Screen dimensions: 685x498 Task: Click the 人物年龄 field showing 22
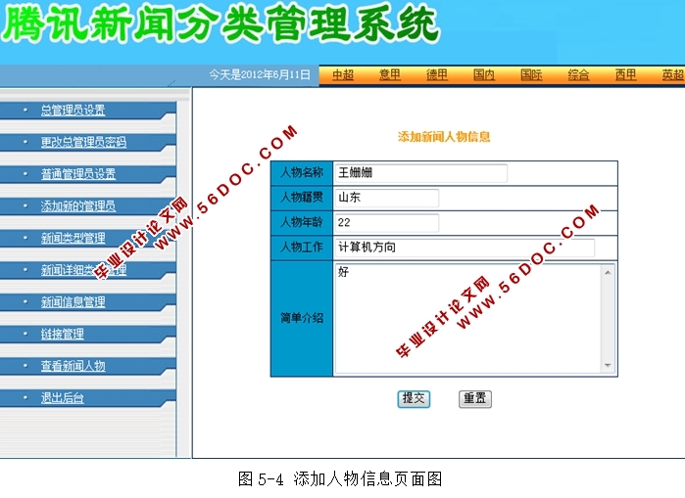point(387,222)
